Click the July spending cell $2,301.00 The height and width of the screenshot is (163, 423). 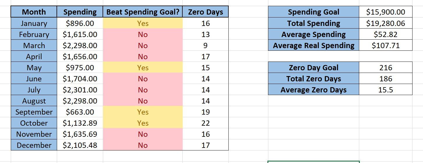click(x=80, y=90)
